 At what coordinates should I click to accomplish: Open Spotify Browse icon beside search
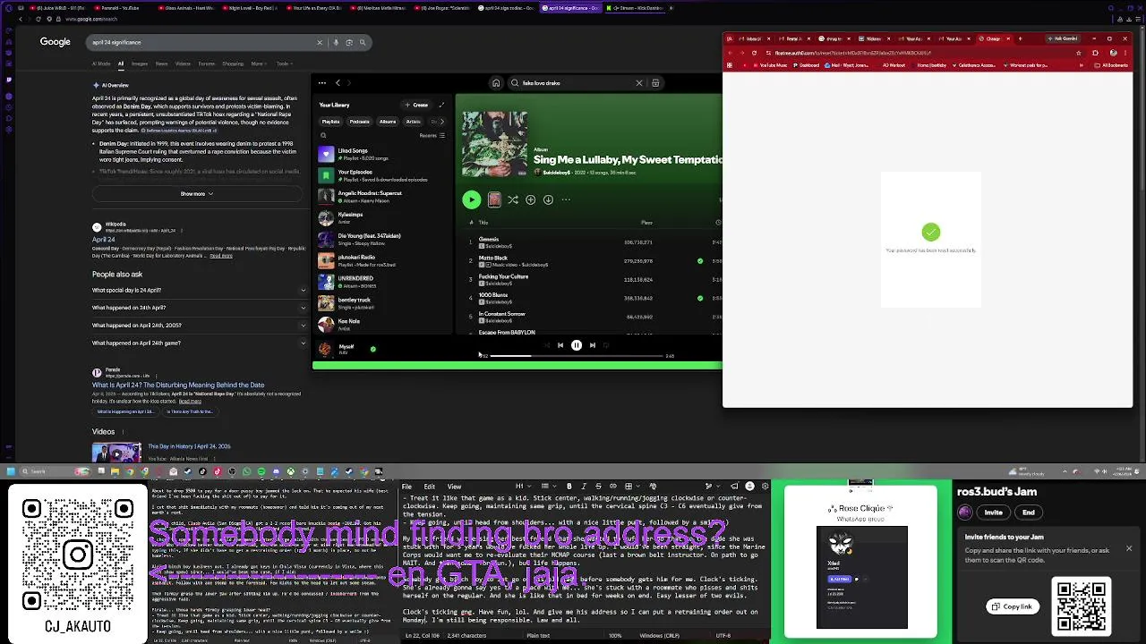(655, 83)
